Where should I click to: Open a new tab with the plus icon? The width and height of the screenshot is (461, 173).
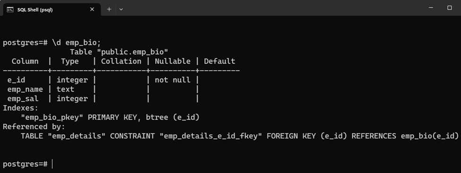click(109, 9)
